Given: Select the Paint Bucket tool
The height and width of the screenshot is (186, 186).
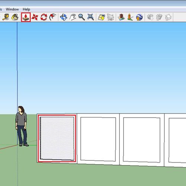Looking at the screenshot, I should click(15, 17).
